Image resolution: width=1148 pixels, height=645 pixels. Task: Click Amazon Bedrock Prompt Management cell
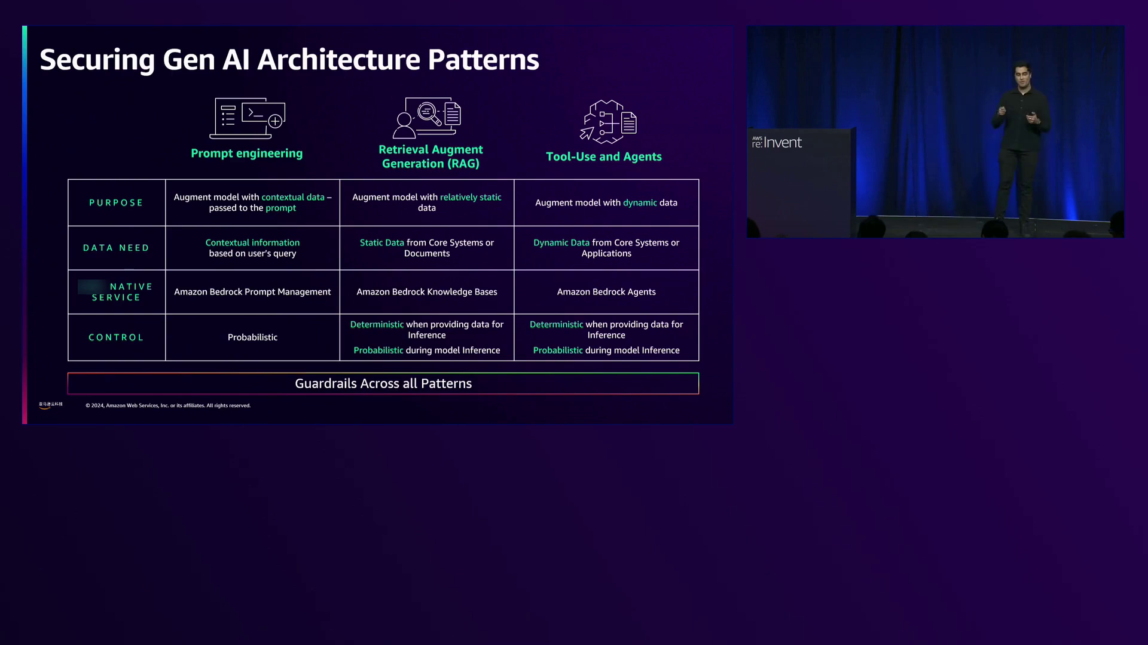coord(252,292)
